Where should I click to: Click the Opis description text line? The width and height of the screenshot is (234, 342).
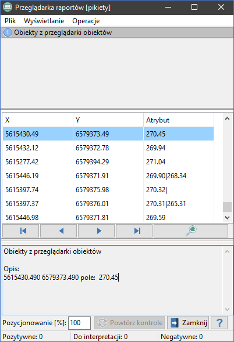tap(61, 278)
